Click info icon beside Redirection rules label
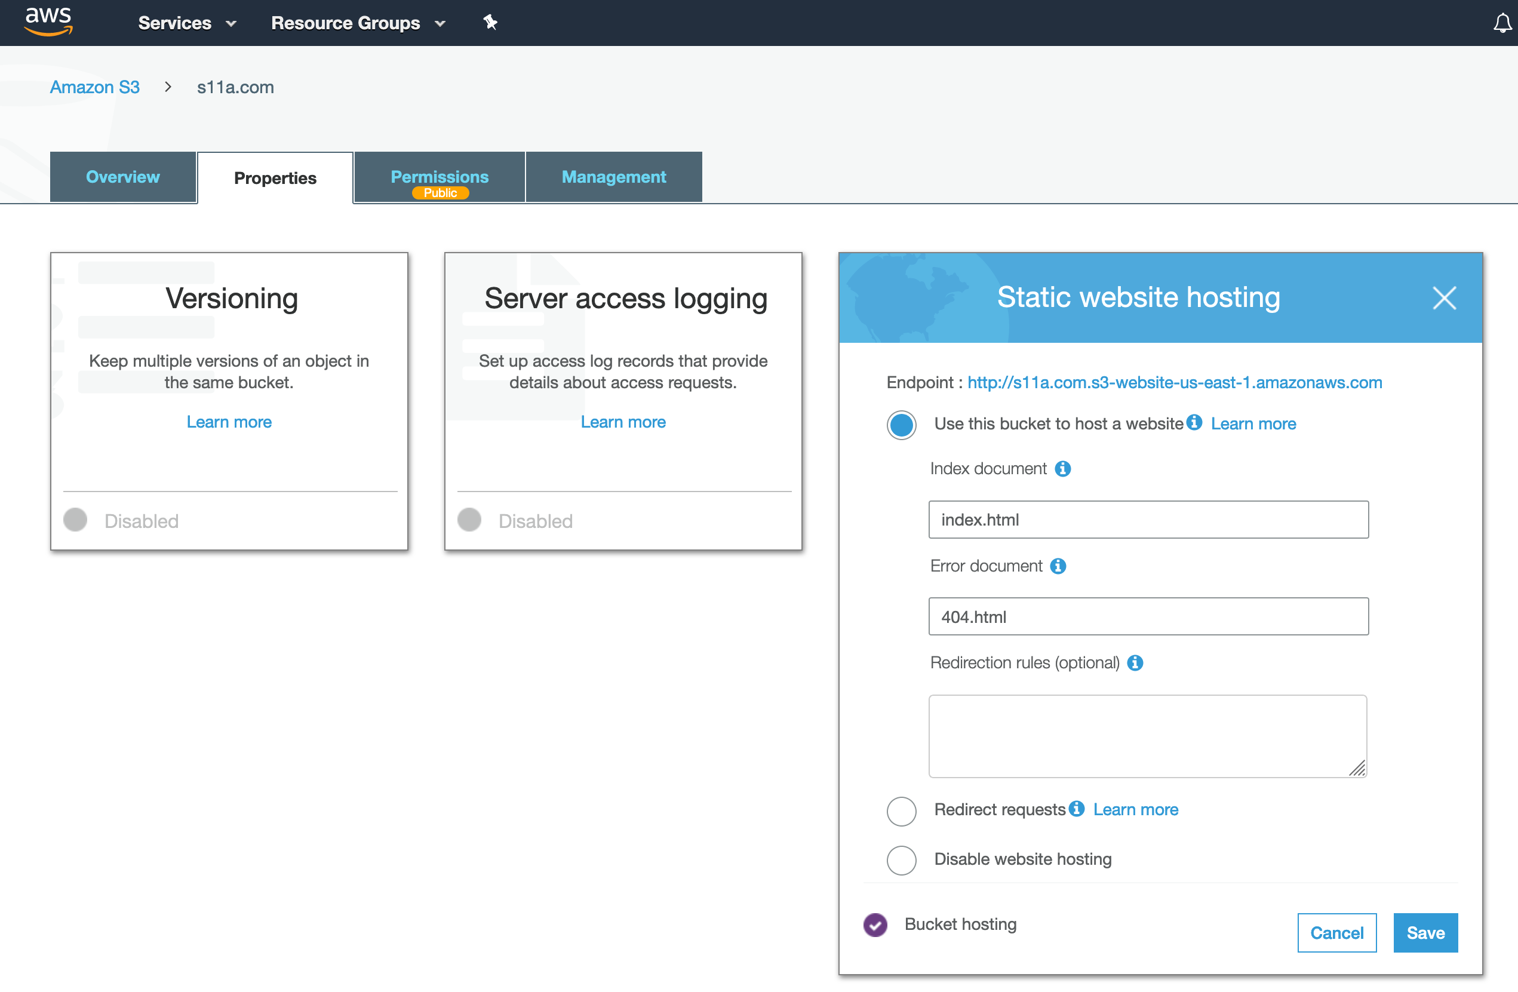This screenshot has height=992, width=1518. click(1135, 663)
